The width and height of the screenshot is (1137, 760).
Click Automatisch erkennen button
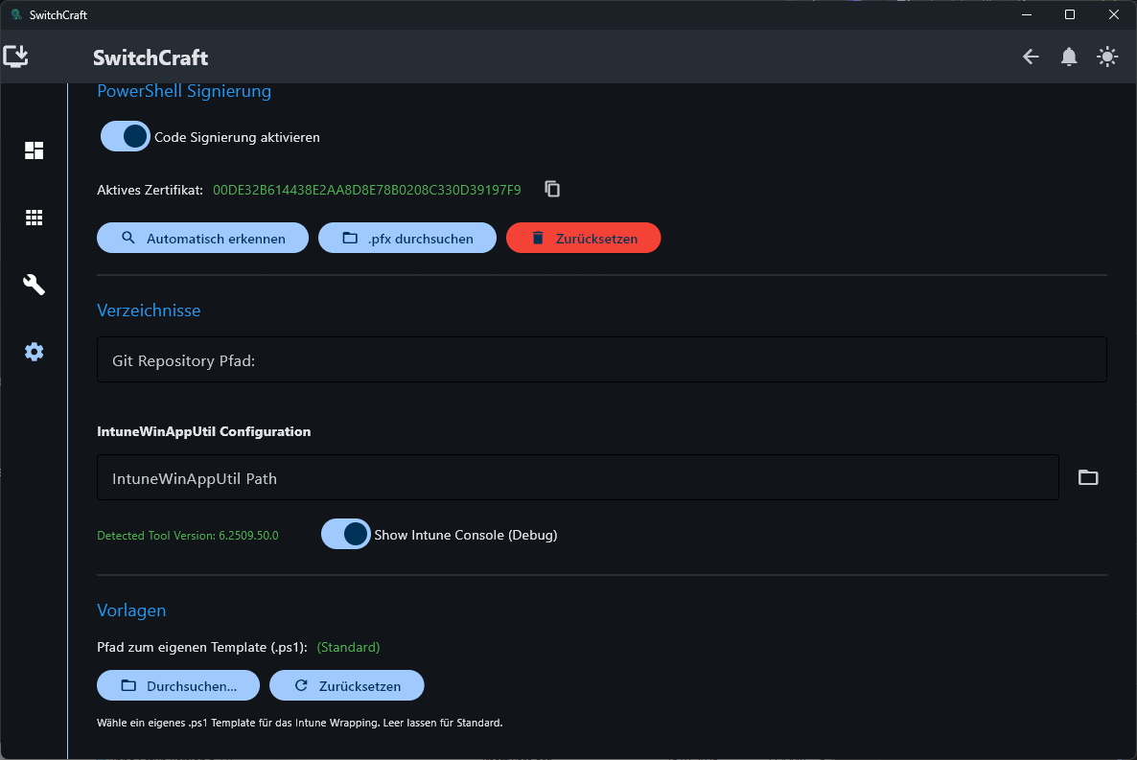click(203, 238)
